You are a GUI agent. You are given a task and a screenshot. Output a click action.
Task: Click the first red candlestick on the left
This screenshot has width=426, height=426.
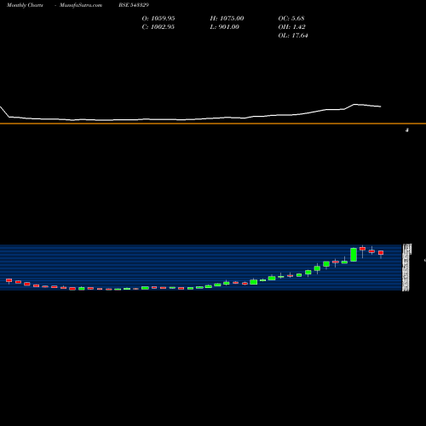click(x=9, y=280)
